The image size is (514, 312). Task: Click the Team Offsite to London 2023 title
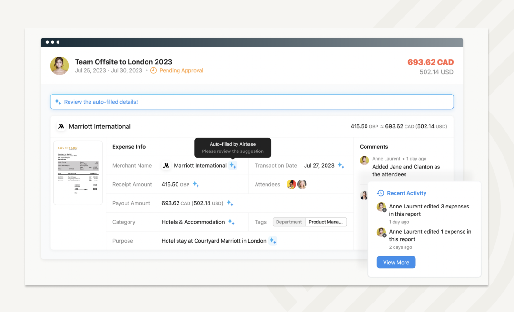[124, 62]
